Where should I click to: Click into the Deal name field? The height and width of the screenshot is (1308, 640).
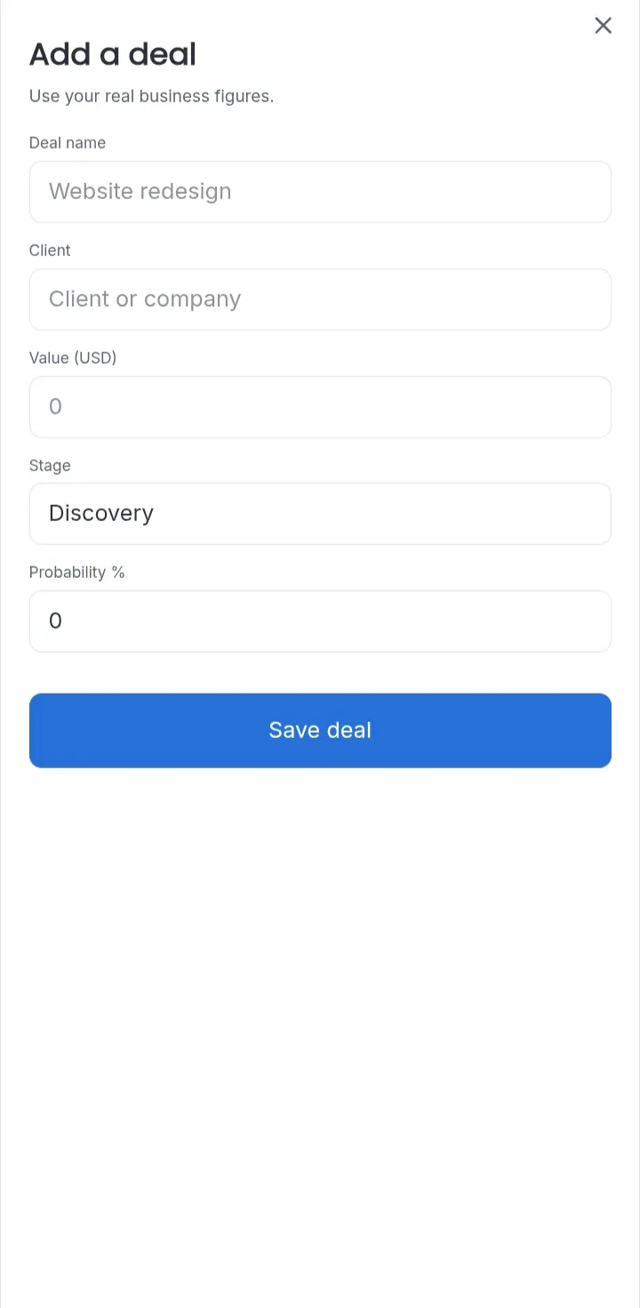click(320, 191)
